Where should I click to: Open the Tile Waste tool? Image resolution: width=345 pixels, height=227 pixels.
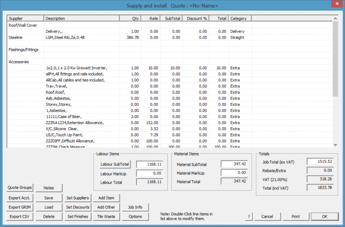point(106,216)
